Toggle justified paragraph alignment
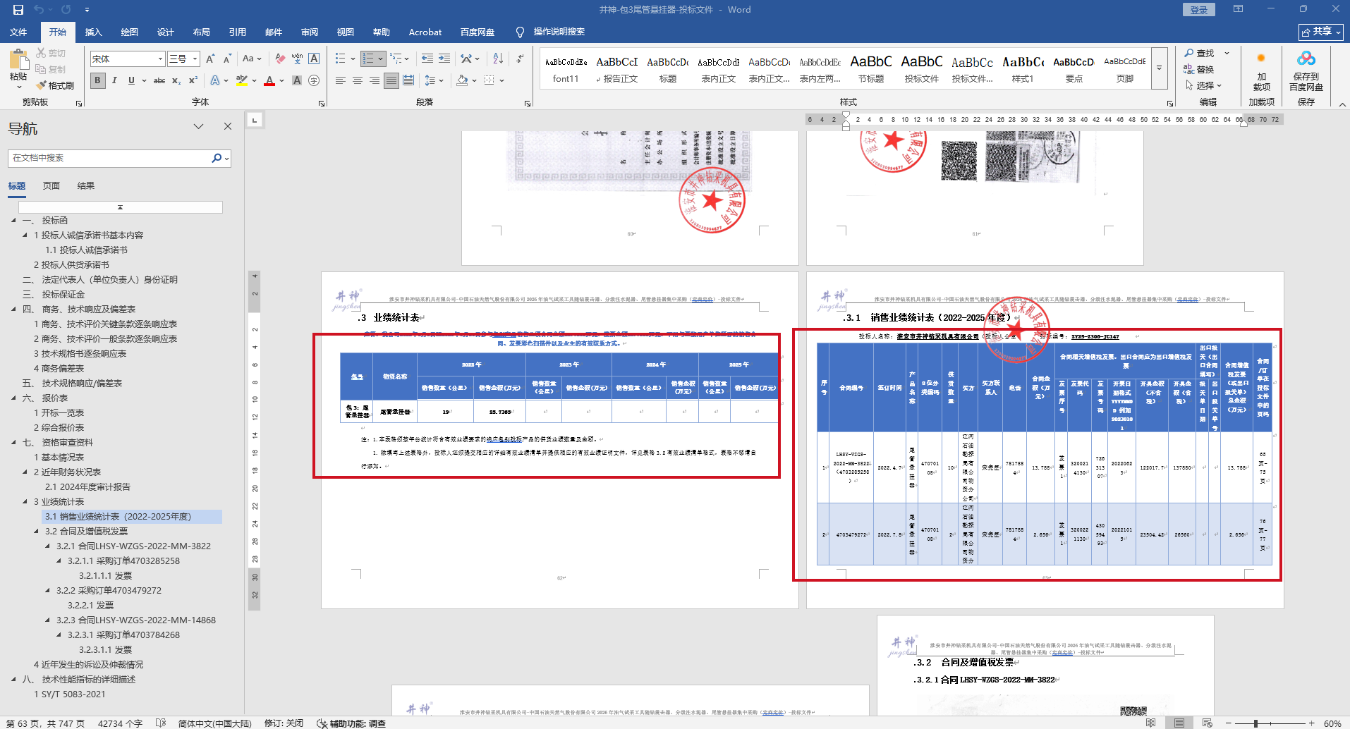The width and height of the screenshot is (1350, 729). (391, 80)
